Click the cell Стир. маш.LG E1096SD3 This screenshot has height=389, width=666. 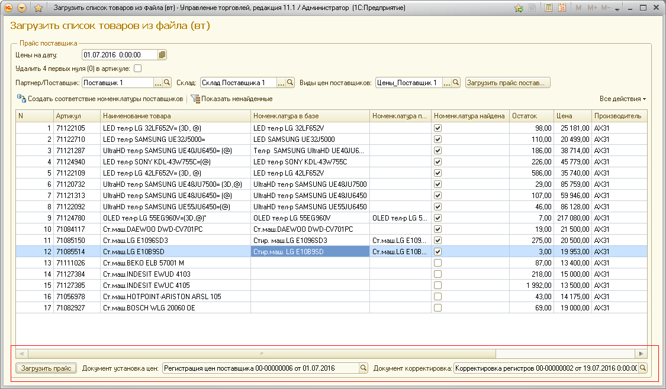pyautogui.click(x=310, y=241)
